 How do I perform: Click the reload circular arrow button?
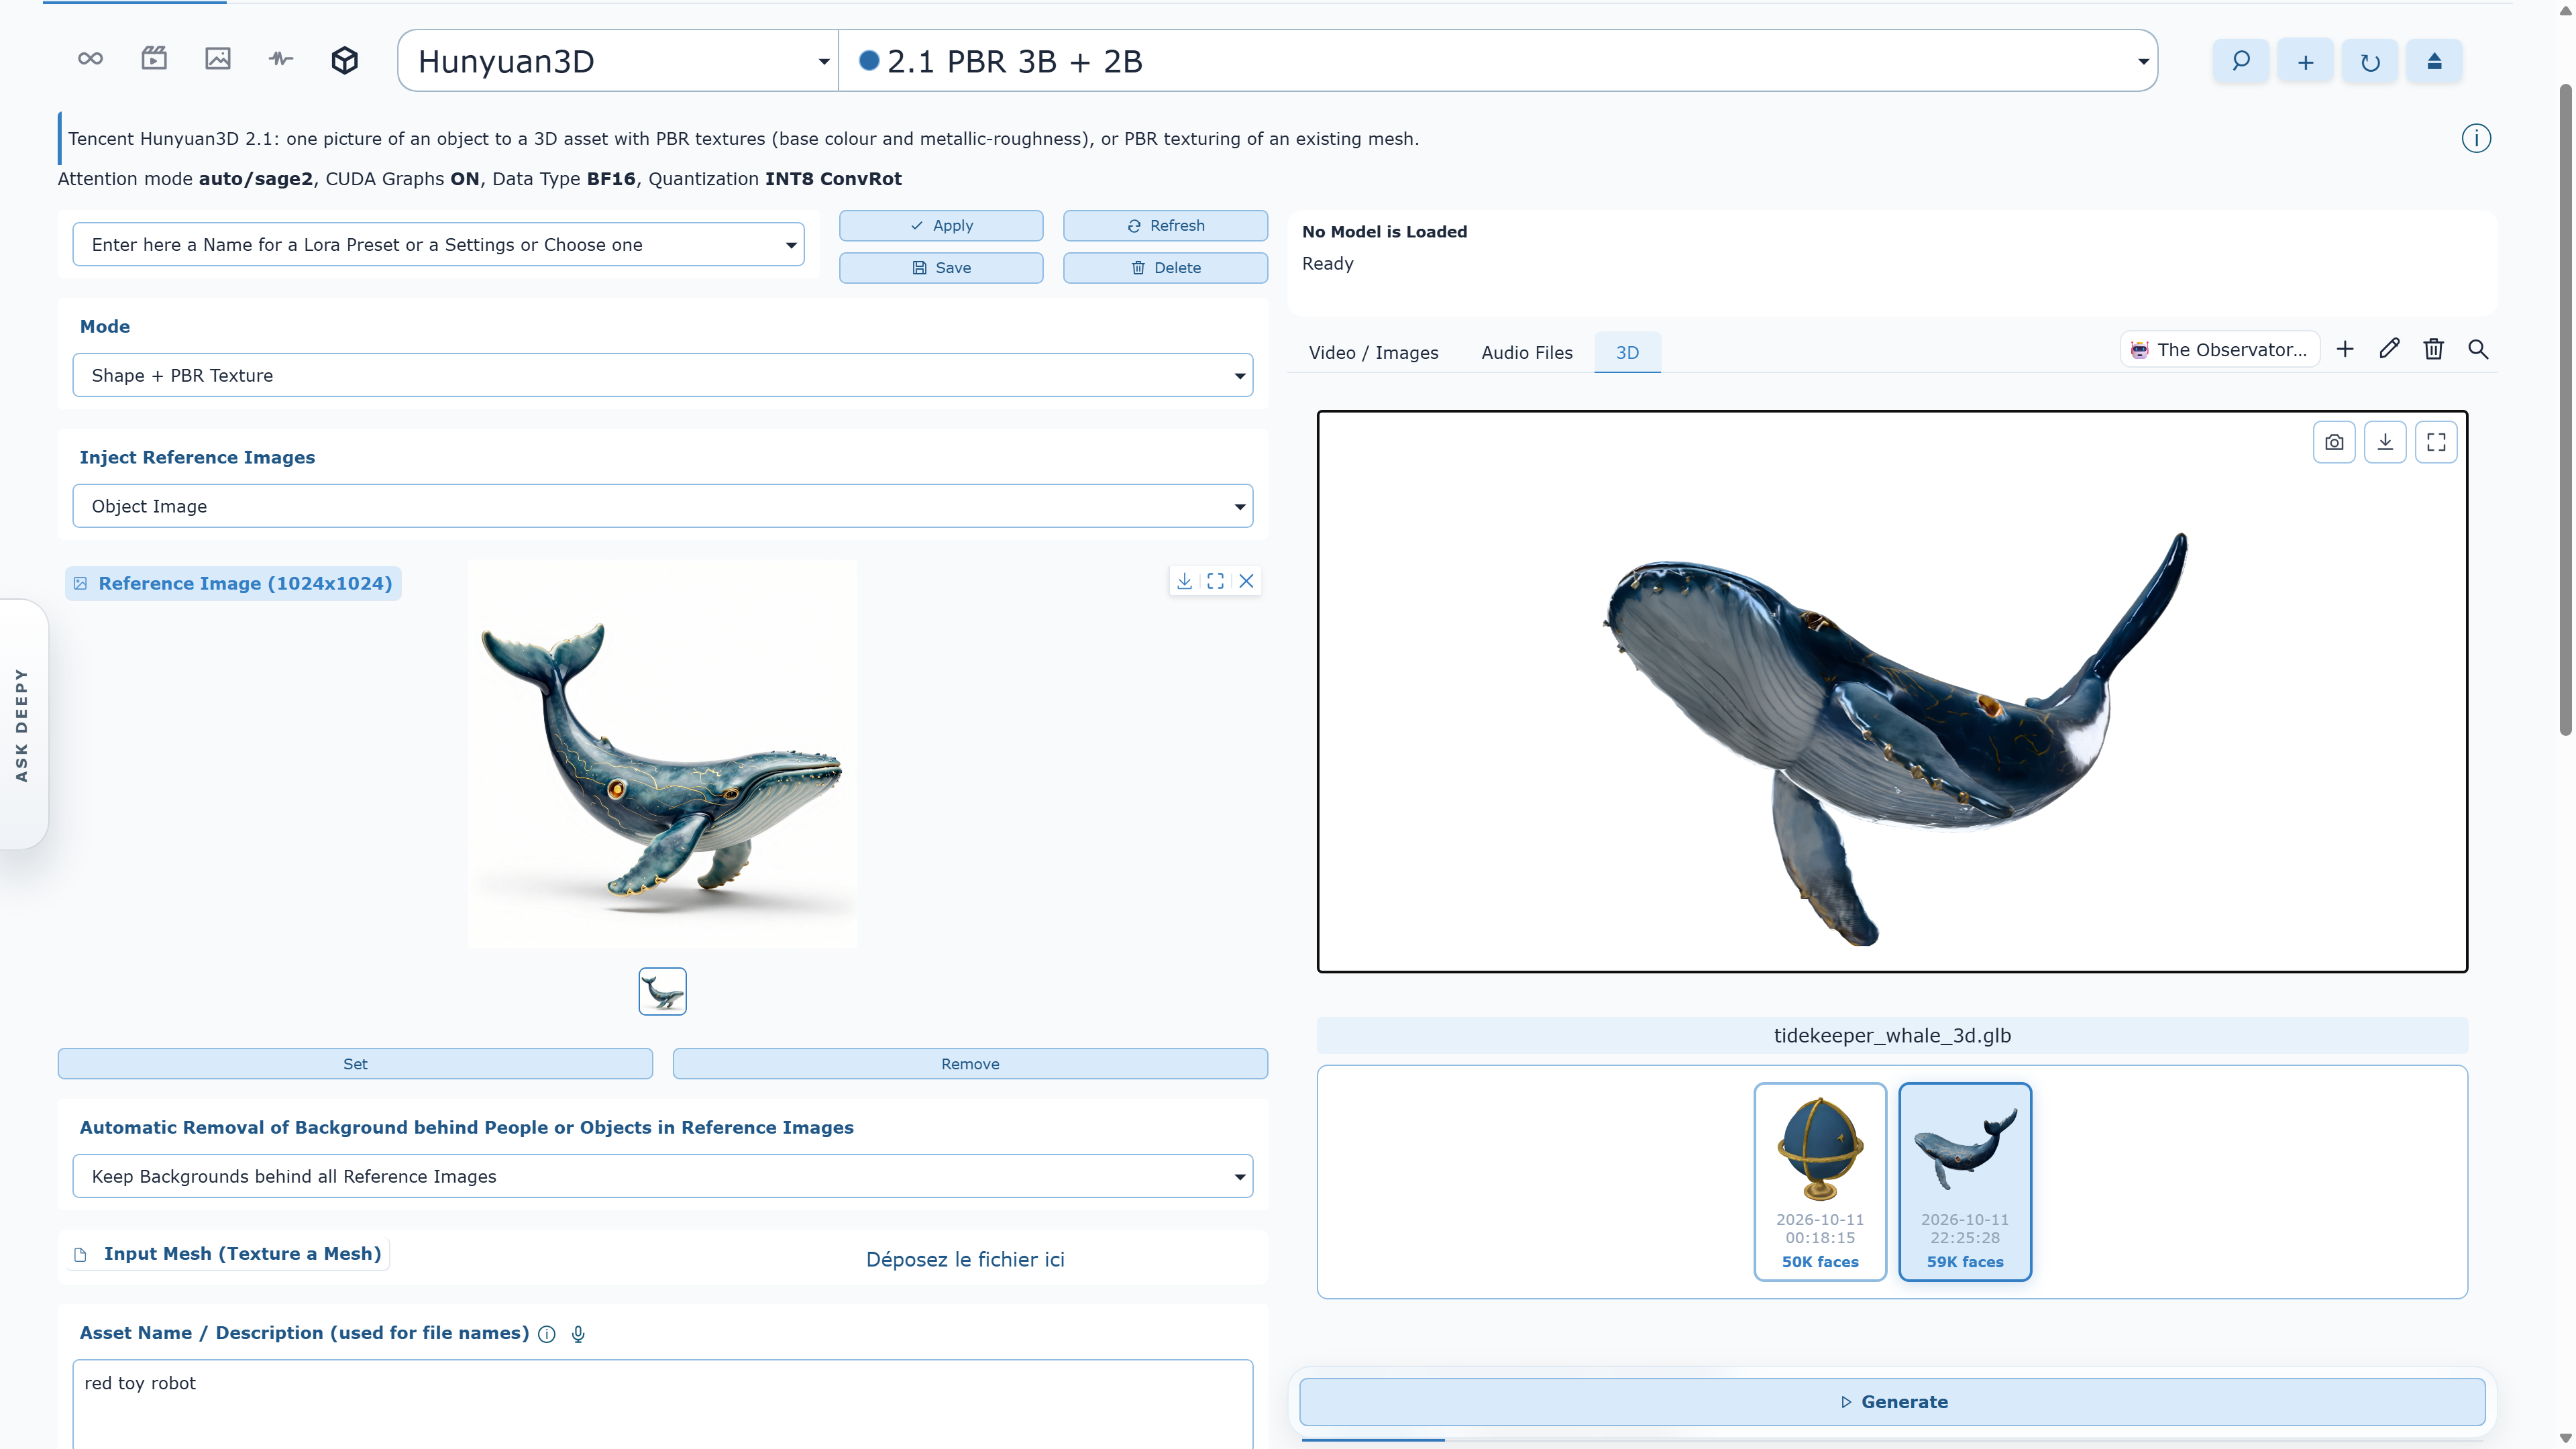(x=2370, y=61)
